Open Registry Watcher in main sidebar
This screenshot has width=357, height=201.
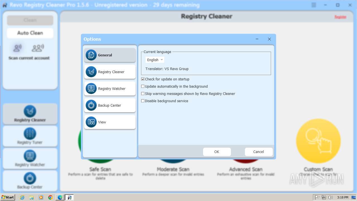[30, 159]
